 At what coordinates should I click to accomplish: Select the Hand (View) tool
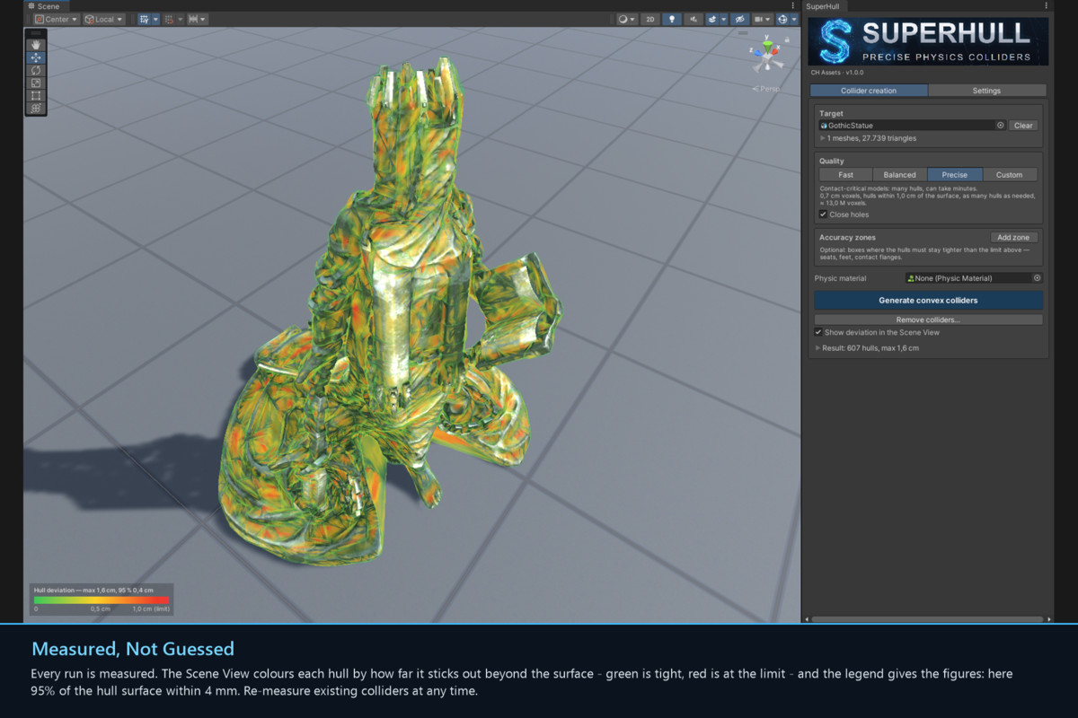(x=36, y=45)
